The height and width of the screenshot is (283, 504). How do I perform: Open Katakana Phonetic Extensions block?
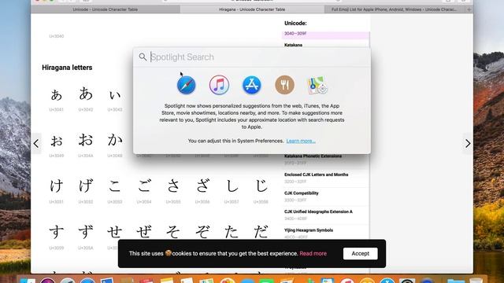(313, 156)
